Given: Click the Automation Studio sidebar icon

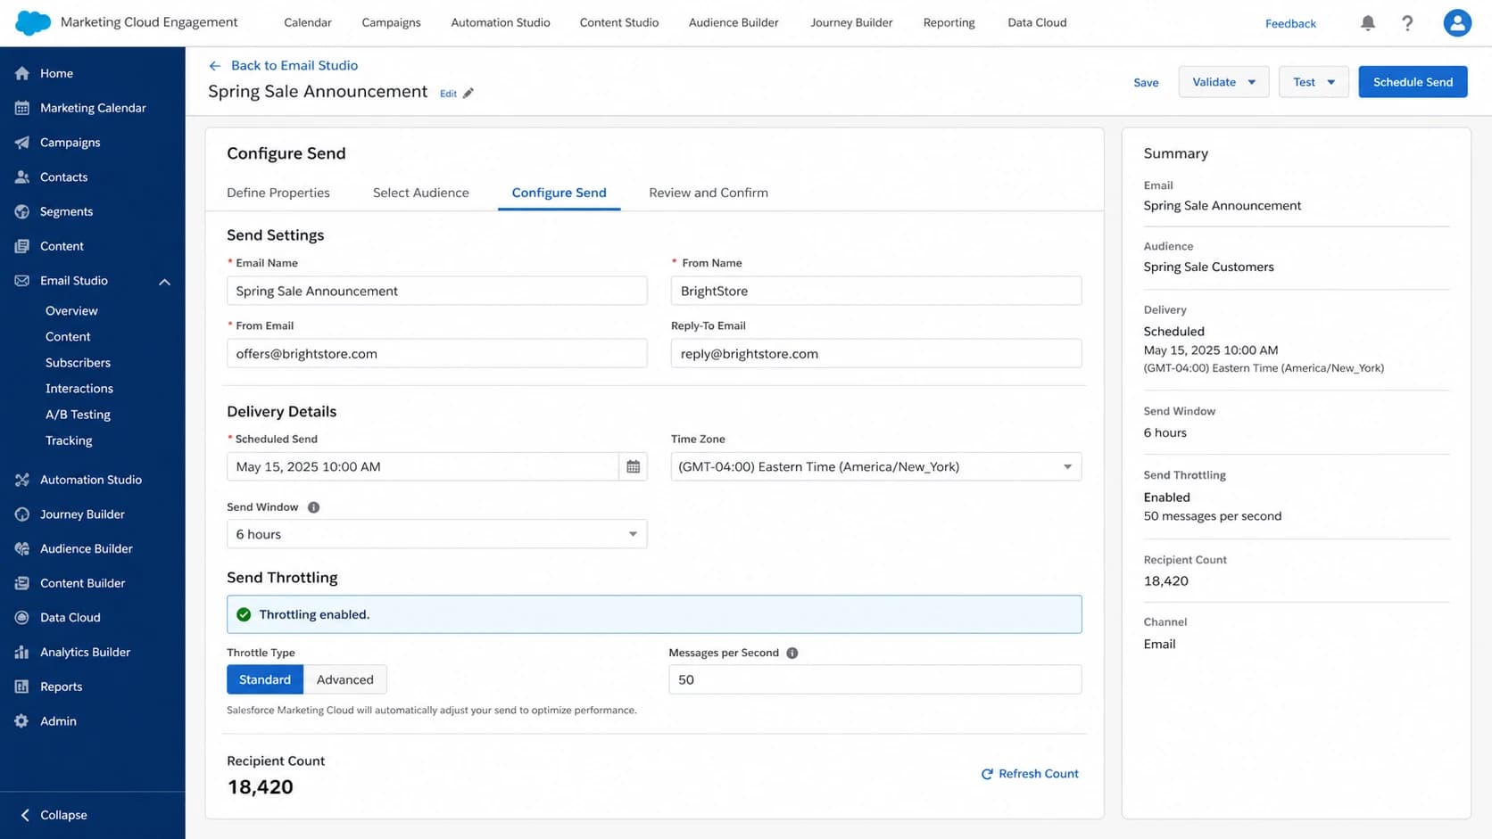Looking at the screenshot, I should point(22,480).
